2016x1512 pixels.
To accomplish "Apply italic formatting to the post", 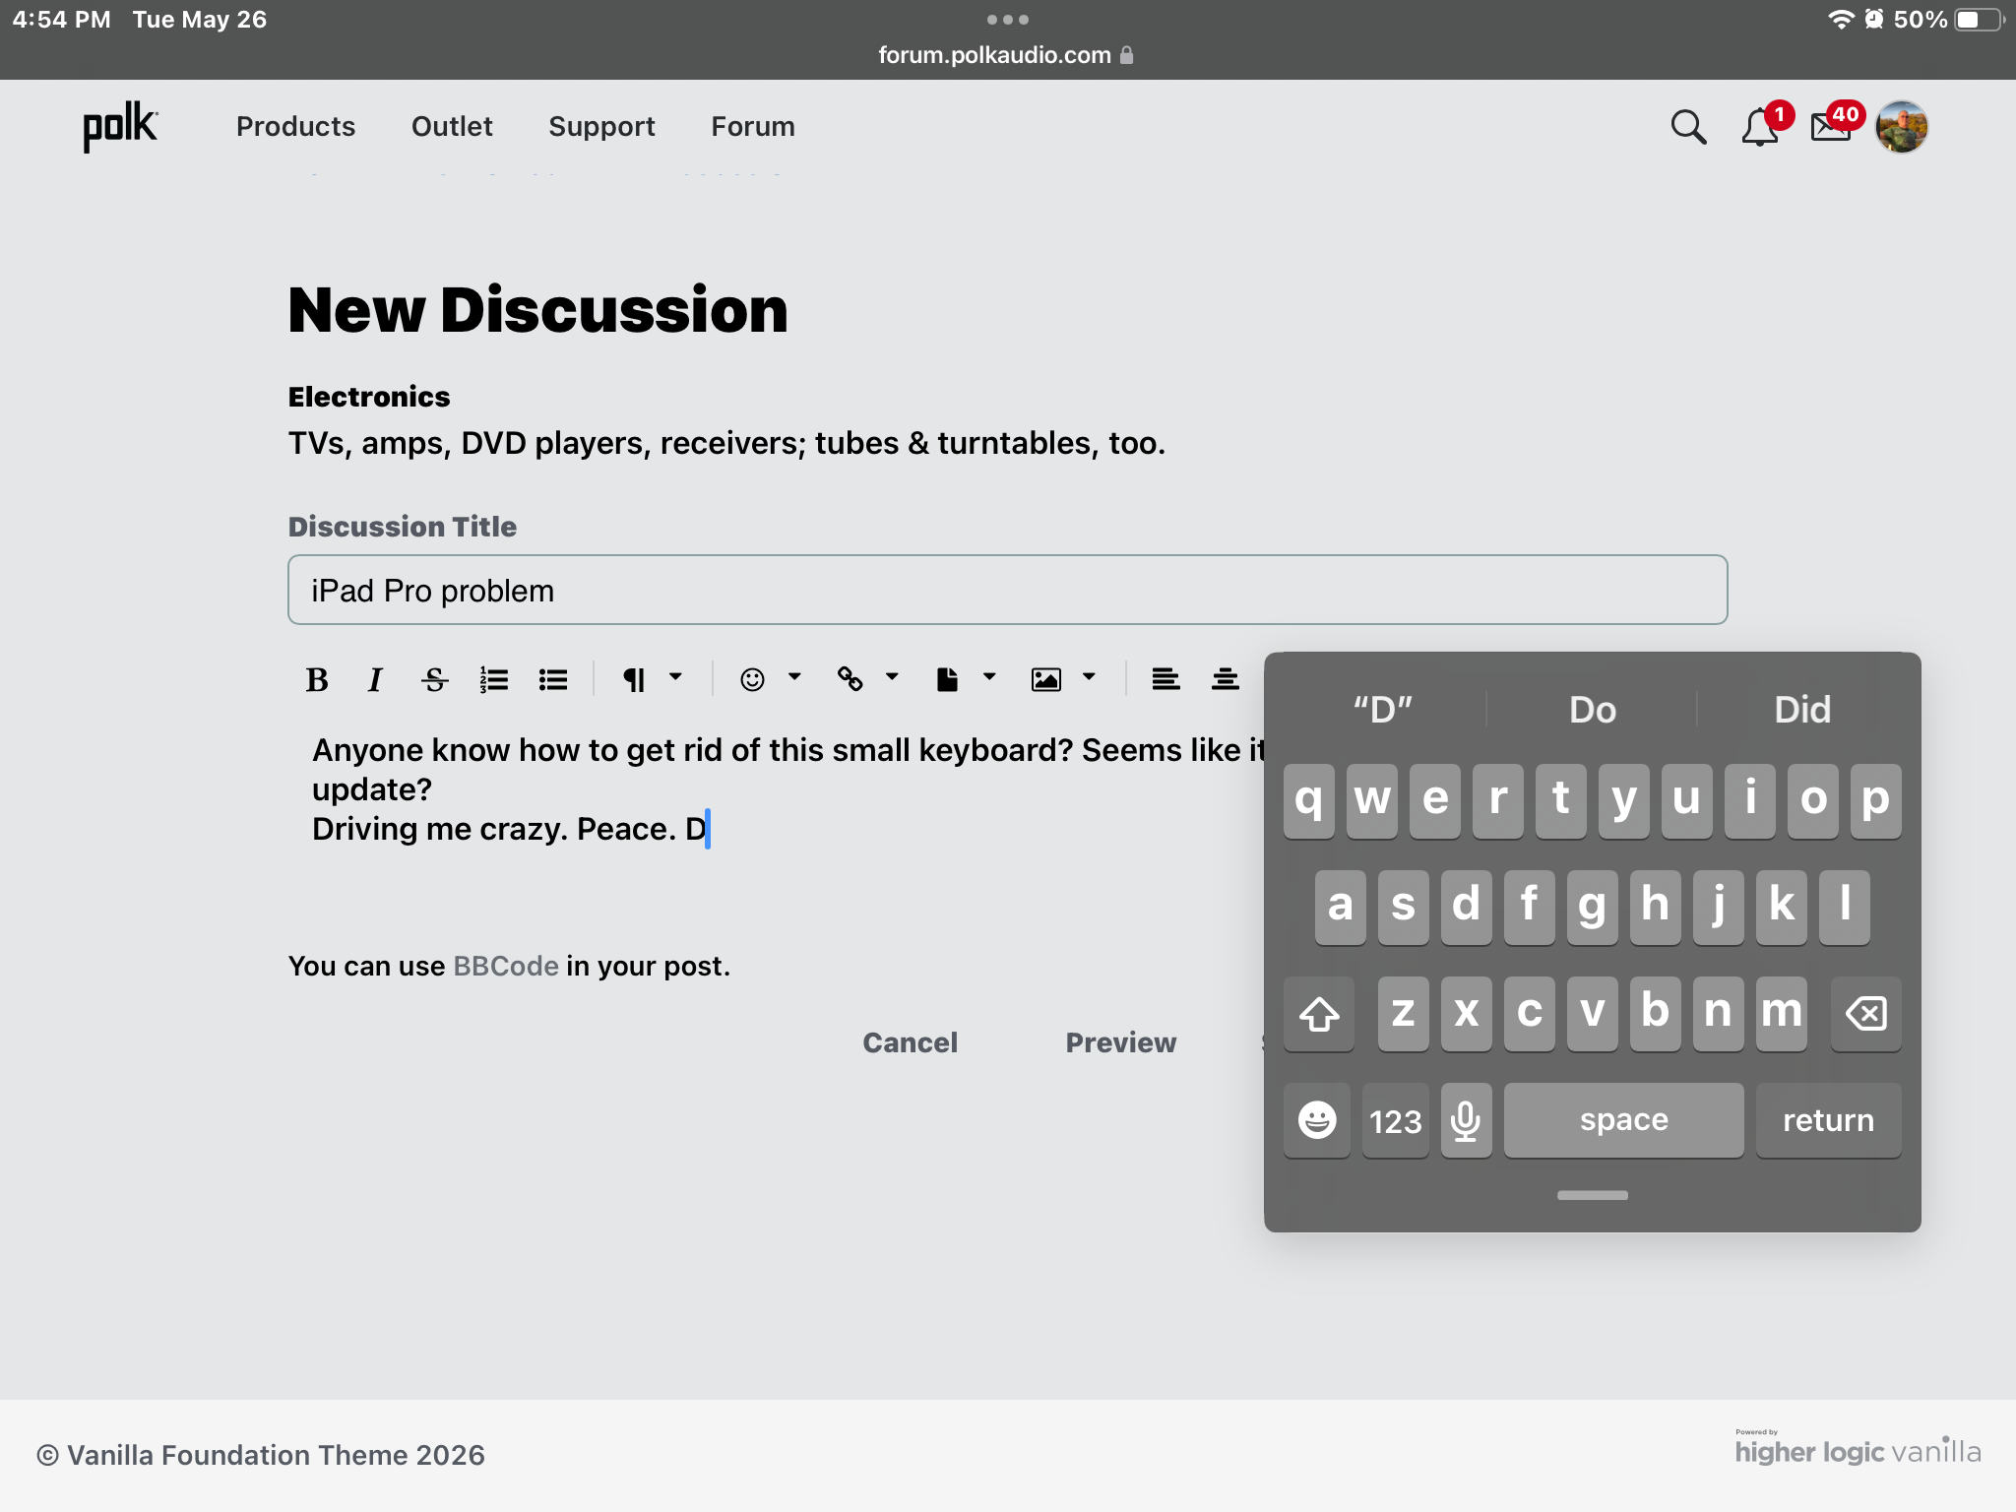I will pyautogui.click(x=375, y=679).
